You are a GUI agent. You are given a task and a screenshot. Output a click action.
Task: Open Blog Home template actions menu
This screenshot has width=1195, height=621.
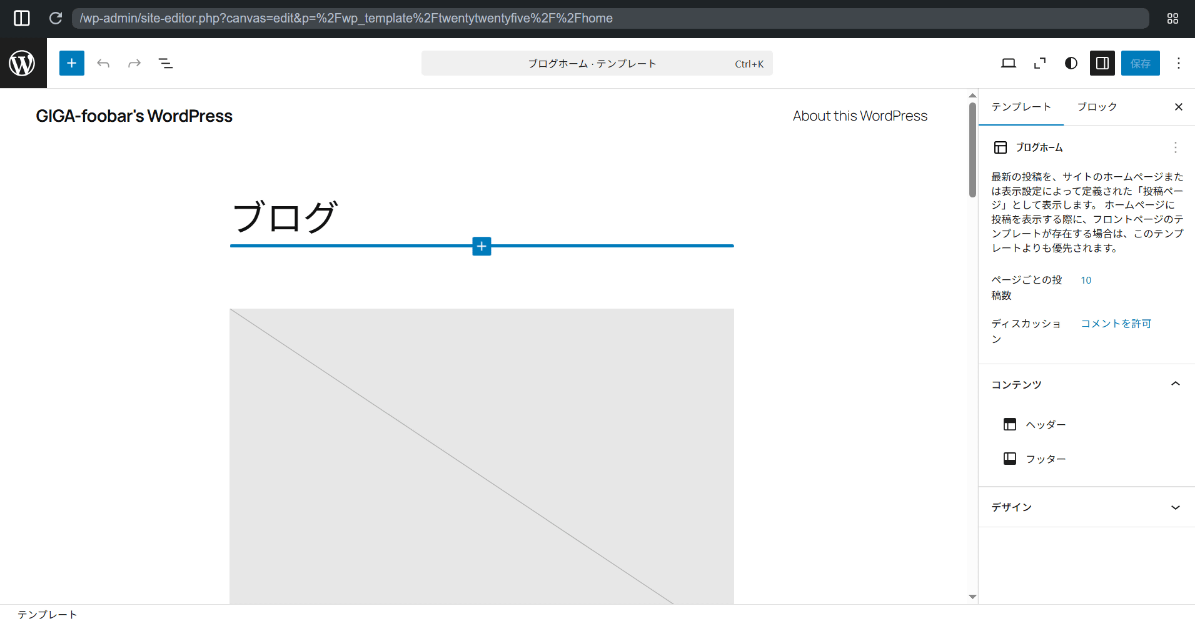point(1175,147)
